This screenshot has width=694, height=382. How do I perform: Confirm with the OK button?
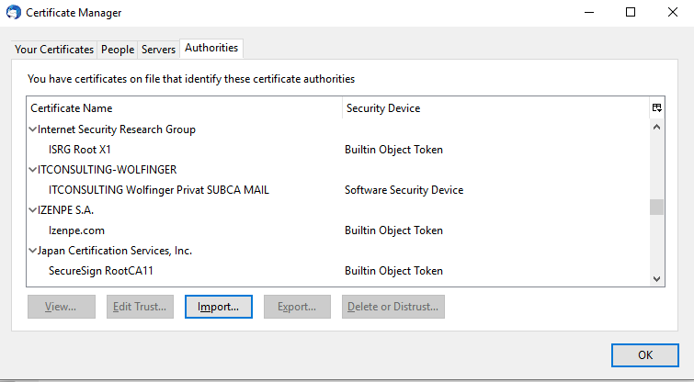(645, 355)
